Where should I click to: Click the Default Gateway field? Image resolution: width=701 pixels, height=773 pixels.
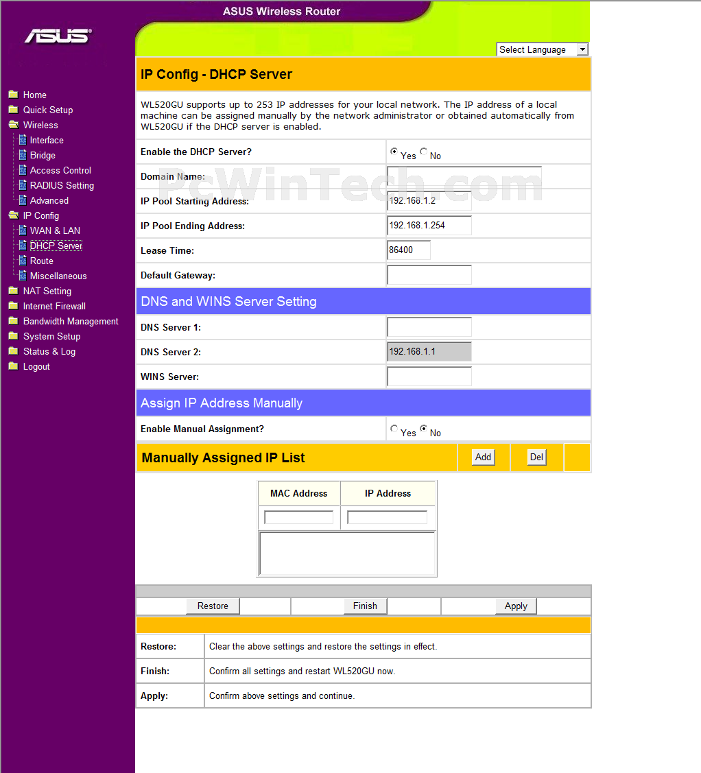(x=429, y=274)
